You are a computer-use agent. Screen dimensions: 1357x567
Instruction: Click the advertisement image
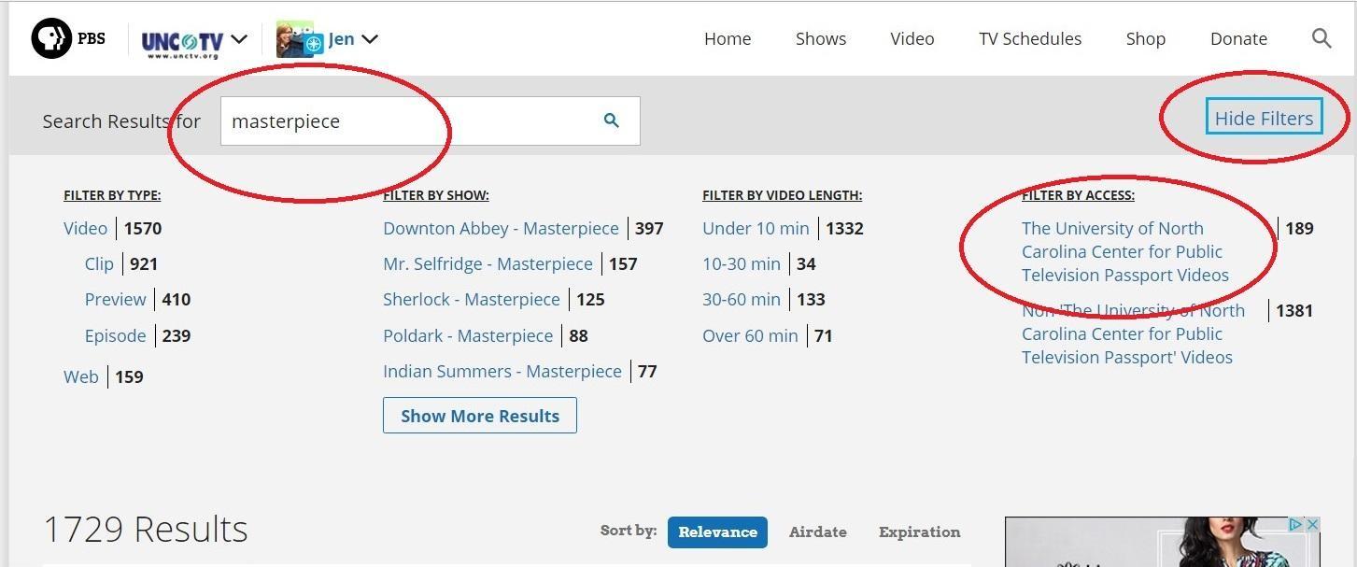click(x=1163, y=543)
